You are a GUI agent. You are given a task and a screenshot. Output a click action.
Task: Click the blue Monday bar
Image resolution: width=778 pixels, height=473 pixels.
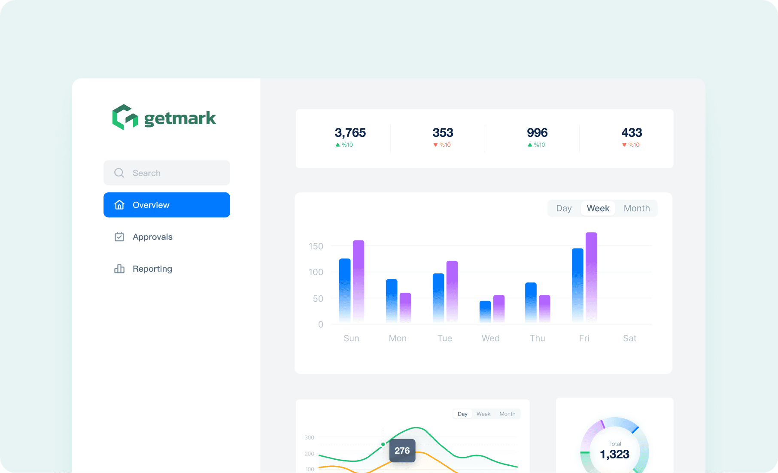[x=392, y=301]
